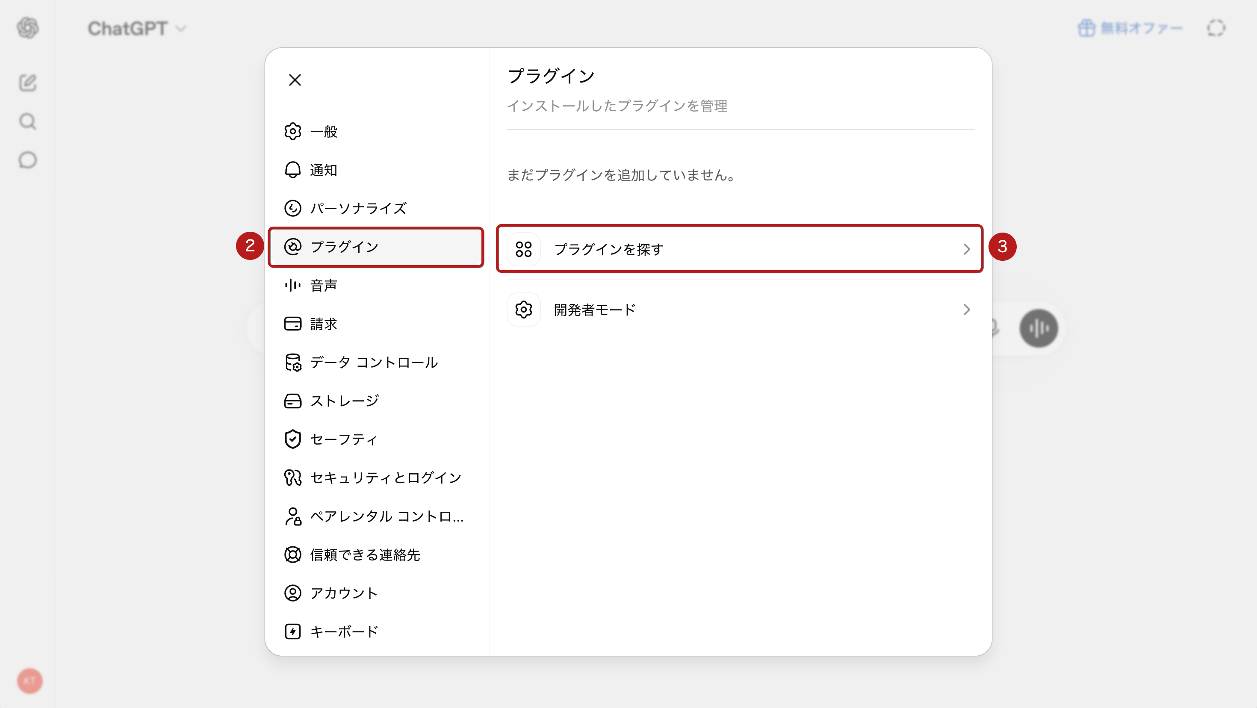Select the ストレージ drive icon
The height and width of the screenshot is (708, 1257).
click(x=293, y=401)
